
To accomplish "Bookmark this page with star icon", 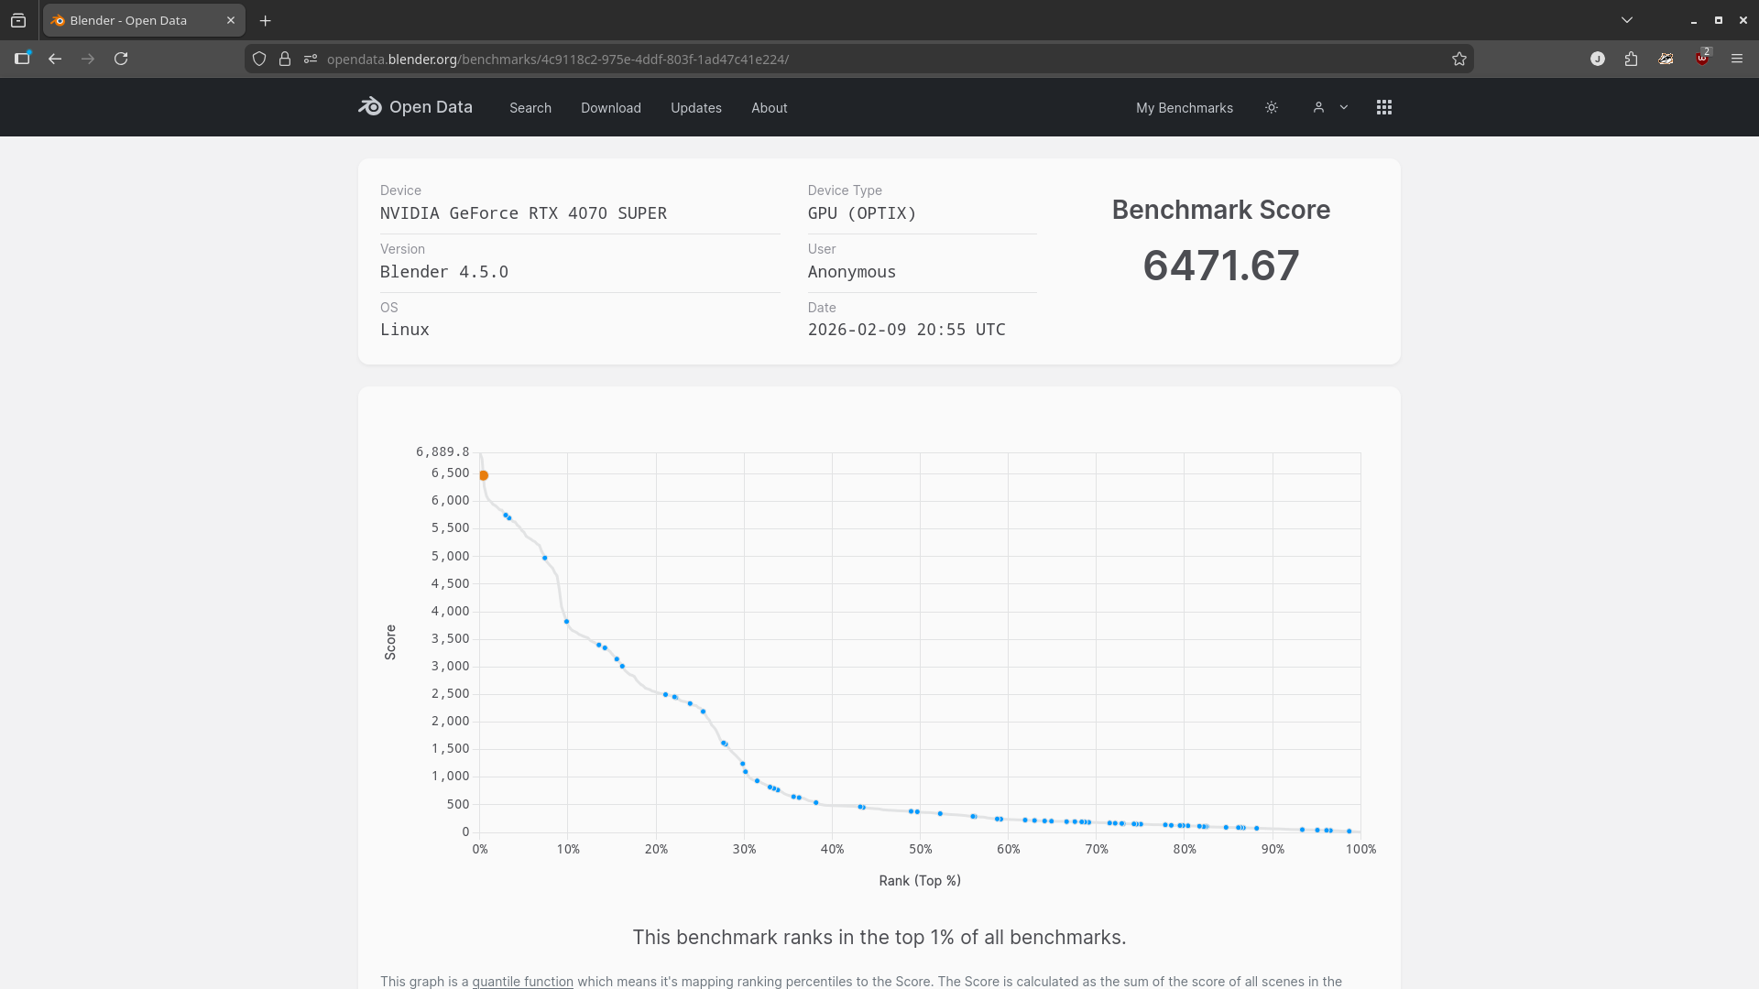I will click(x=1459, y=59).
